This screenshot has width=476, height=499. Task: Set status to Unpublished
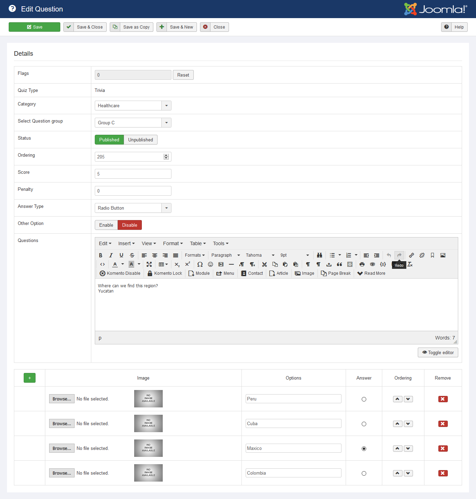140,140
